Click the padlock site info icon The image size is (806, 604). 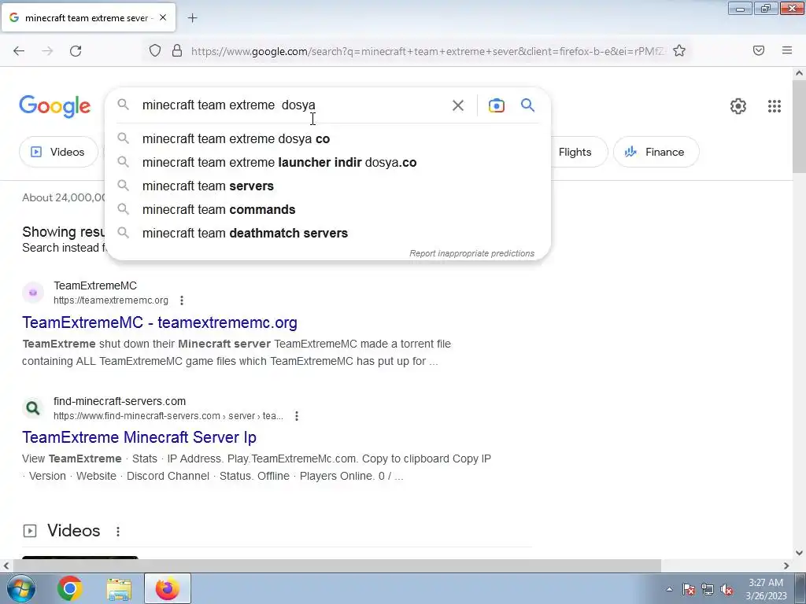tap(177, 51)
